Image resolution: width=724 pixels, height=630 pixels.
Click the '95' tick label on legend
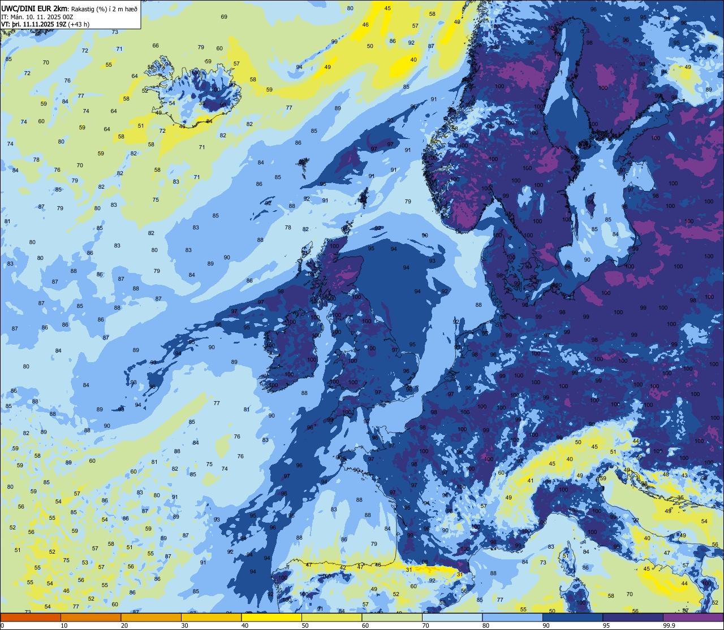click(606, 625)
